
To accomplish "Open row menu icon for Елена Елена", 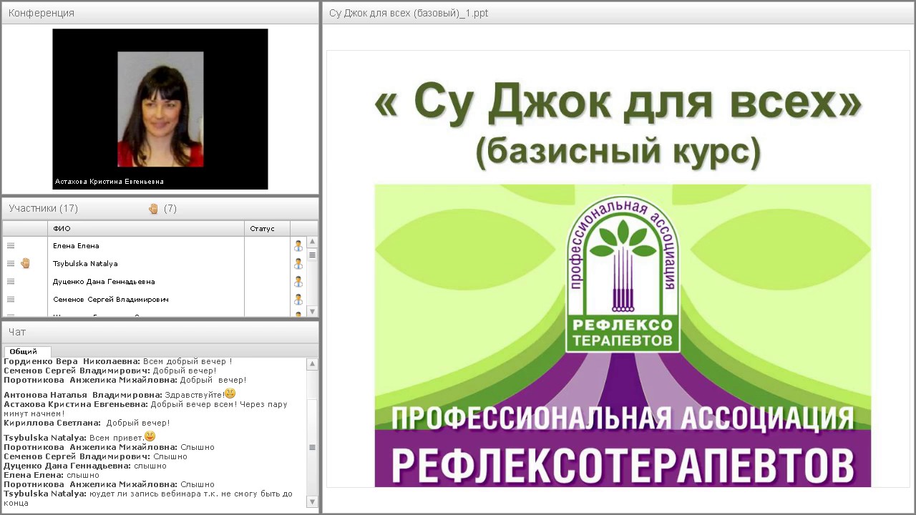I will [x=11, y=245].
